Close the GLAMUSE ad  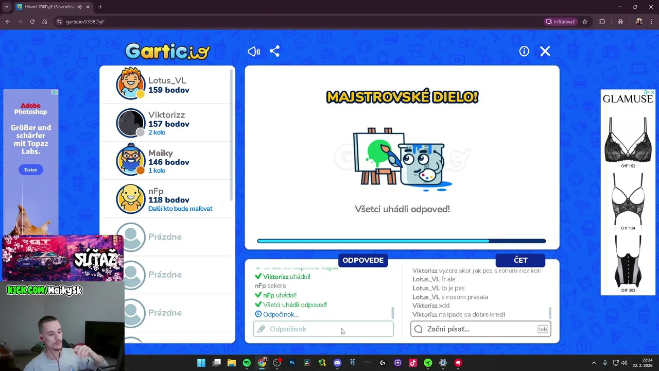(x=652, y=92)
